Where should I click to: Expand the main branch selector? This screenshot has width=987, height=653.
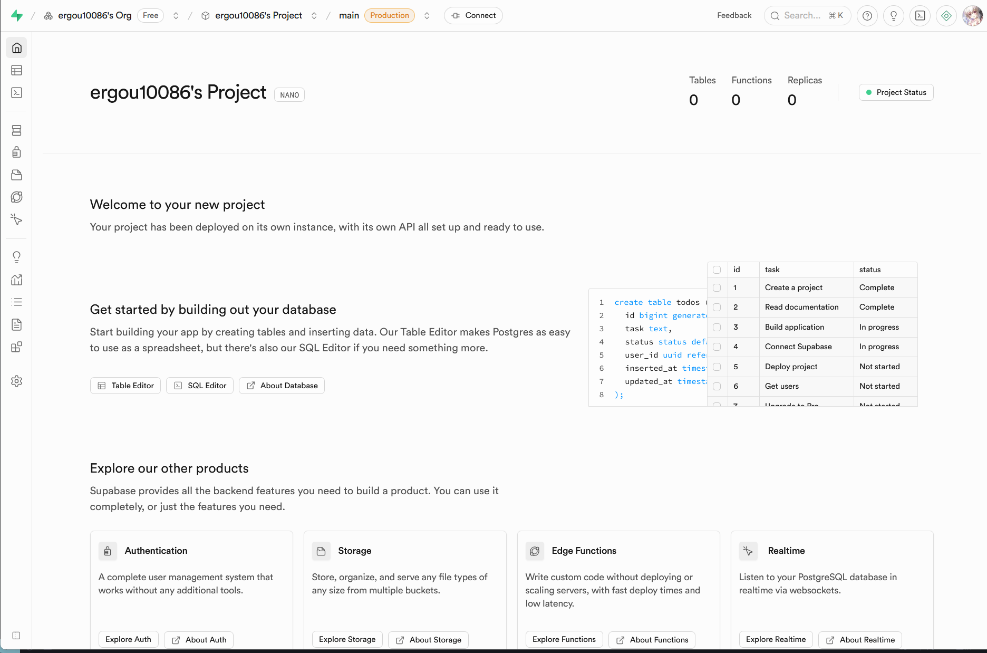click(x=427, y=16)
